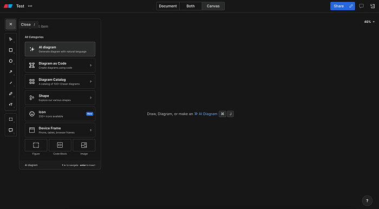
Task: Click the Diagram Catalog grid icon
Action: tap(32, 81)
